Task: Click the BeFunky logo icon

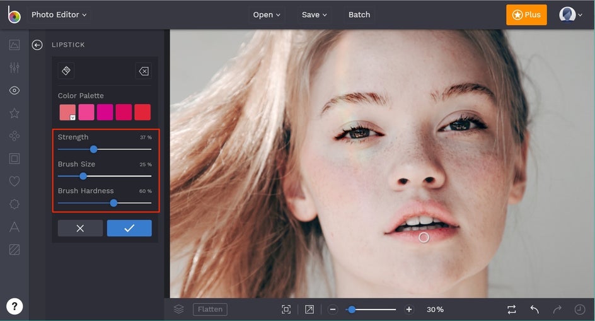Action: [14, 15]
